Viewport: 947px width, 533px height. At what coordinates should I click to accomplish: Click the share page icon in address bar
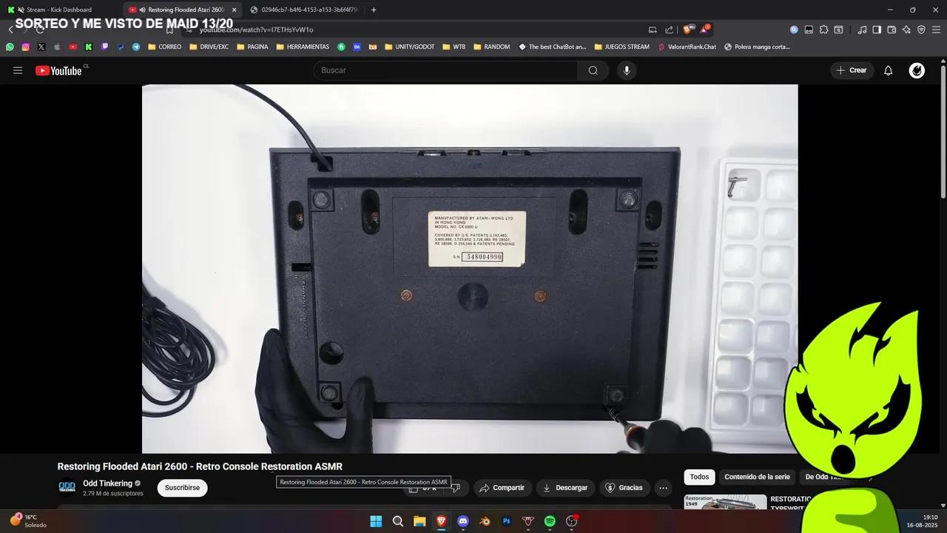tap(670, 30)
